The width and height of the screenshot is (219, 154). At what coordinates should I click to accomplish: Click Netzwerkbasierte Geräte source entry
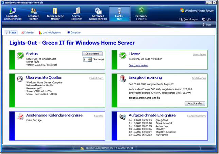tap(40, 85)
